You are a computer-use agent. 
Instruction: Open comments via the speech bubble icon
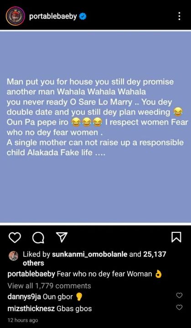click(38, 238)
